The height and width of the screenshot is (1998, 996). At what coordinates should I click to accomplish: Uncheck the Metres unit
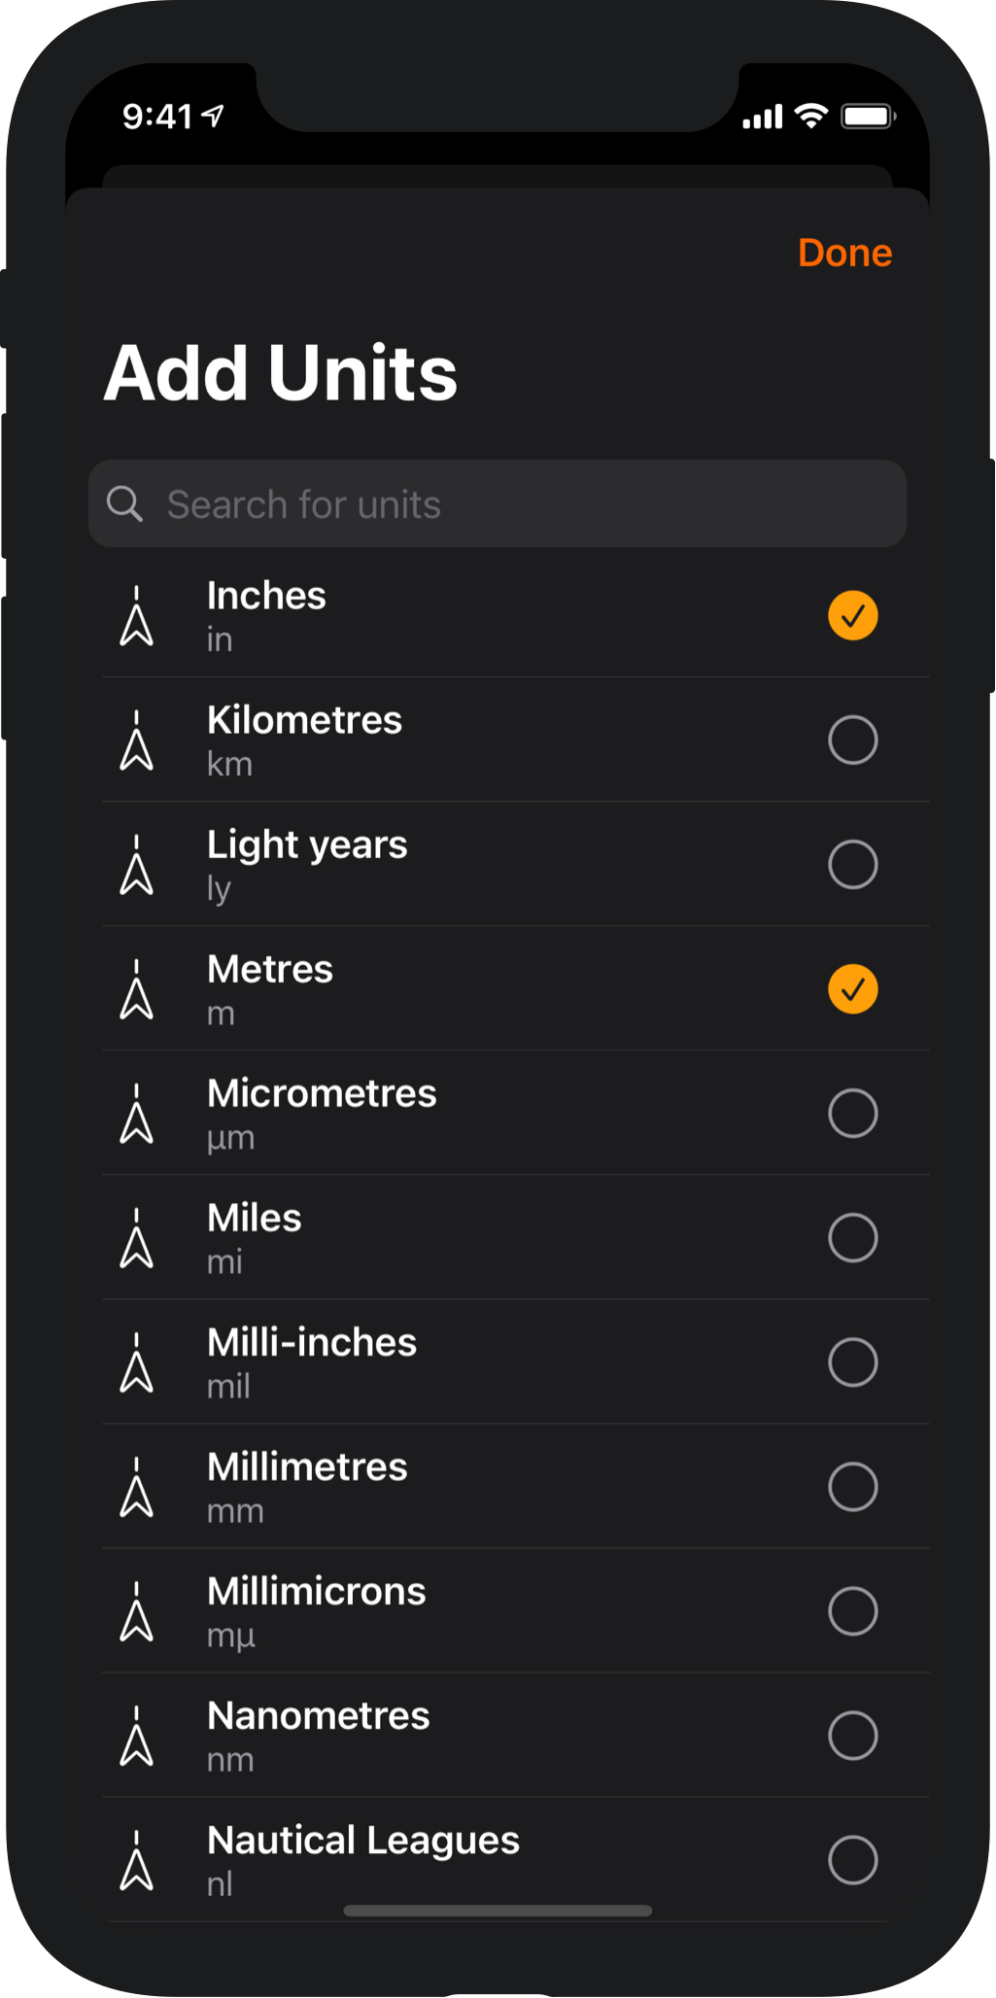point(852,989)
